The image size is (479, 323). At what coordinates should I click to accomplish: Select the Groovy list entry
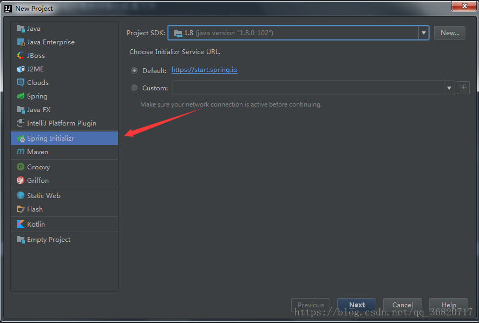64,167
